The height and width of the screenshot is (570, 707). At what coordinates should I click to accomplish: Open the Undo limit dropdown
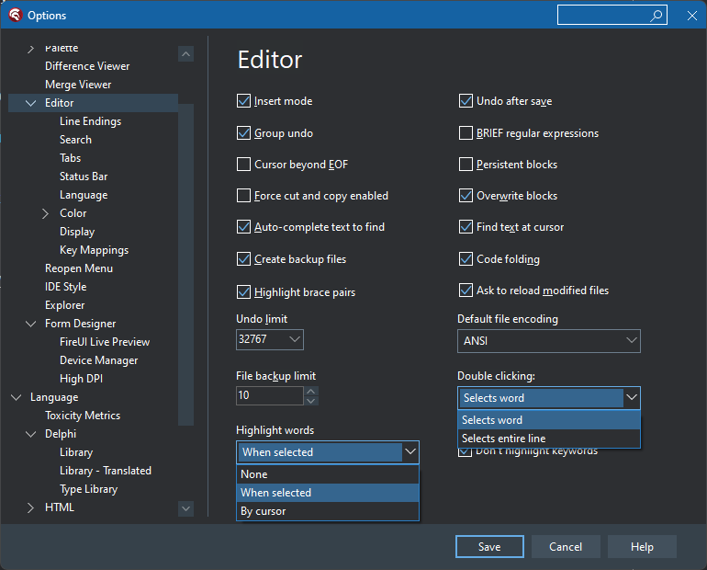pyautogui.click(x=295, y=339)
